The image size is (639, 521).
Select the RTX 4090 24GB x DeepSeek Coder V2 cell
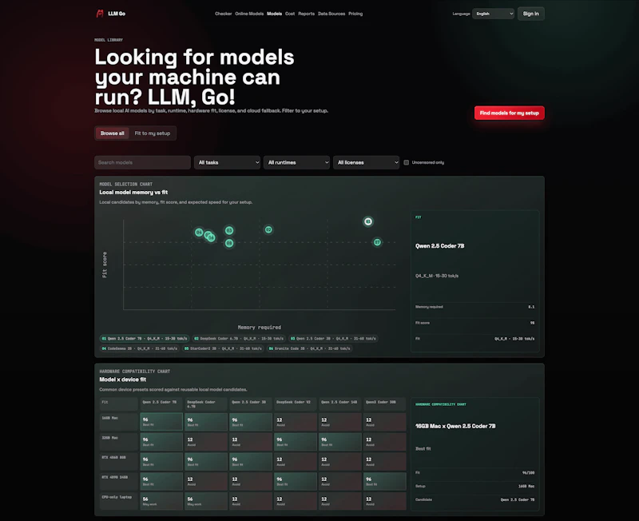(296, 481)
